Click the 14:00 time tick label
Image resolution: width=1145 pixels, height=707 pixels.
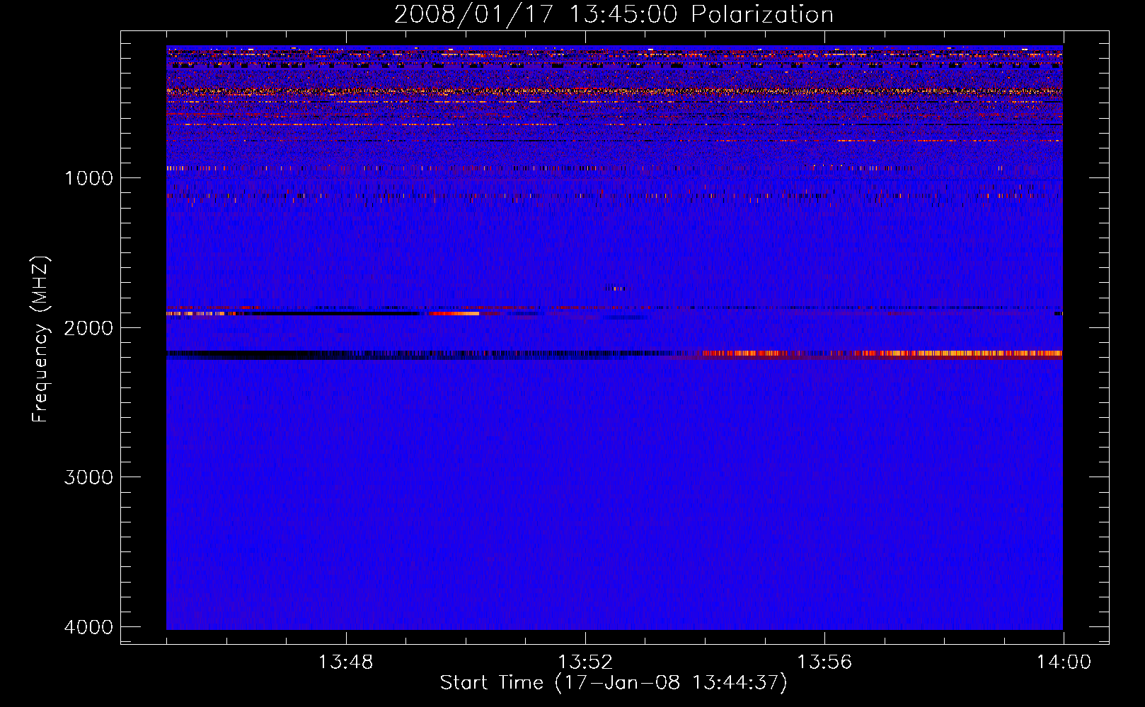pyautogui.click(x=1064, y=662)
